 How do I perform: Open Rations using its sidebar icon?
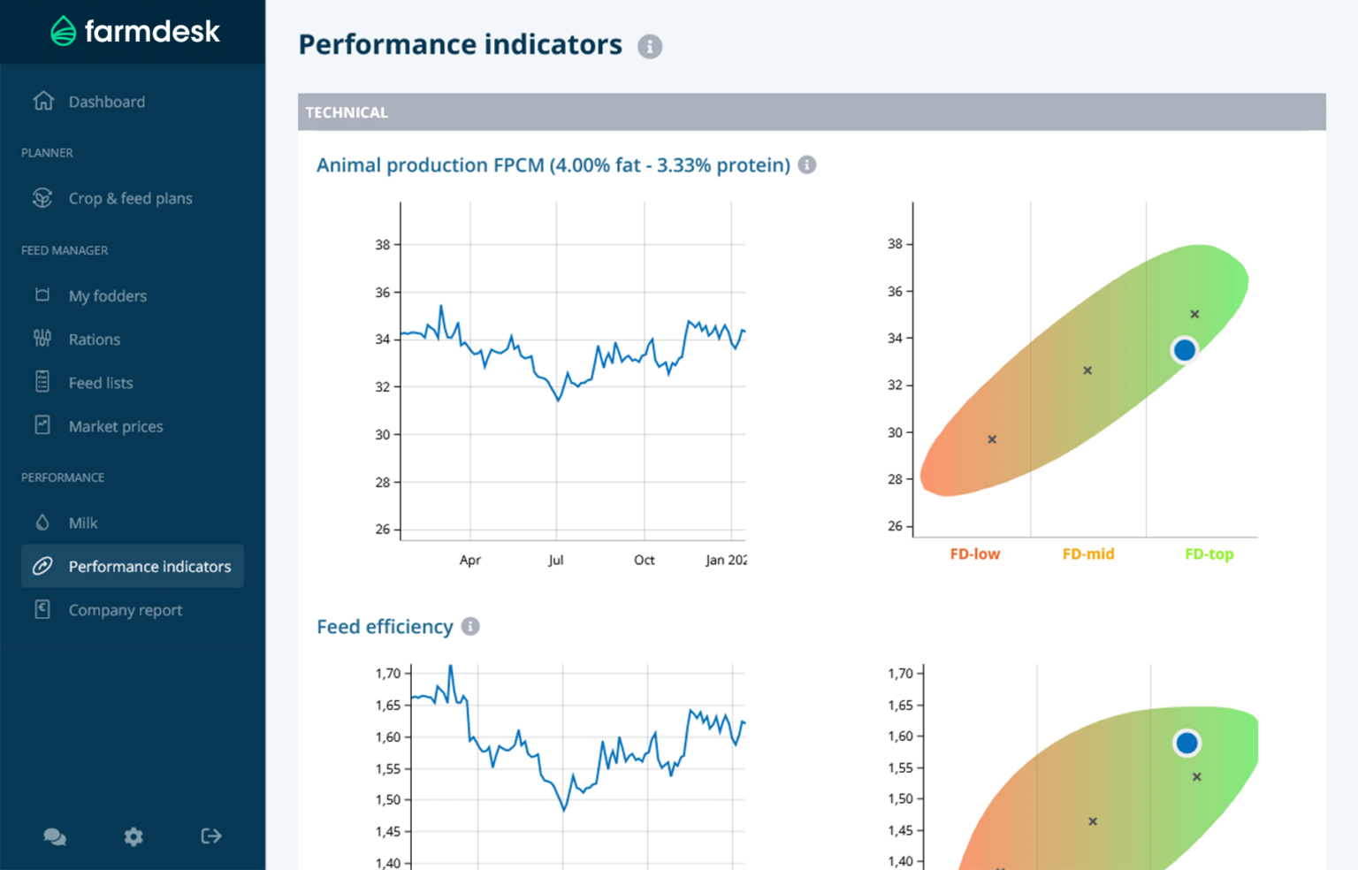42,339
